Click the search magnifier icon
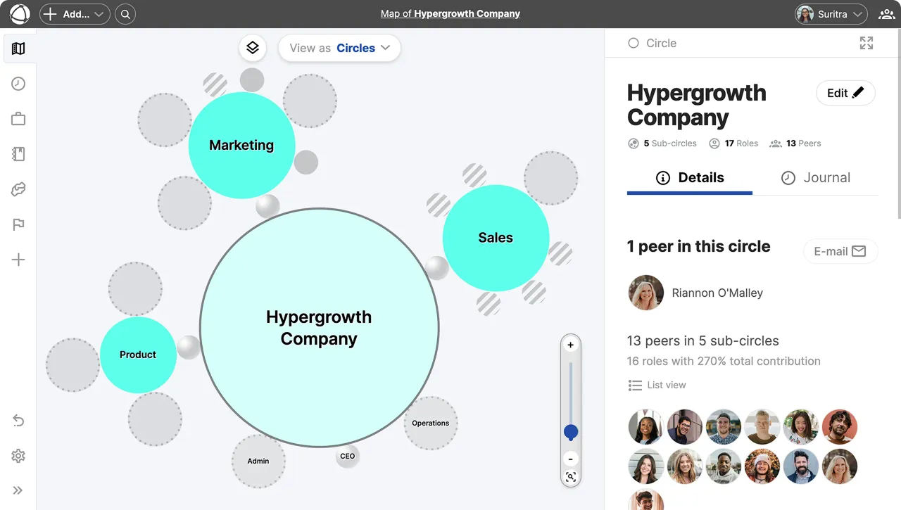This screenshot has height=510, width=901. tap(125, 14)
